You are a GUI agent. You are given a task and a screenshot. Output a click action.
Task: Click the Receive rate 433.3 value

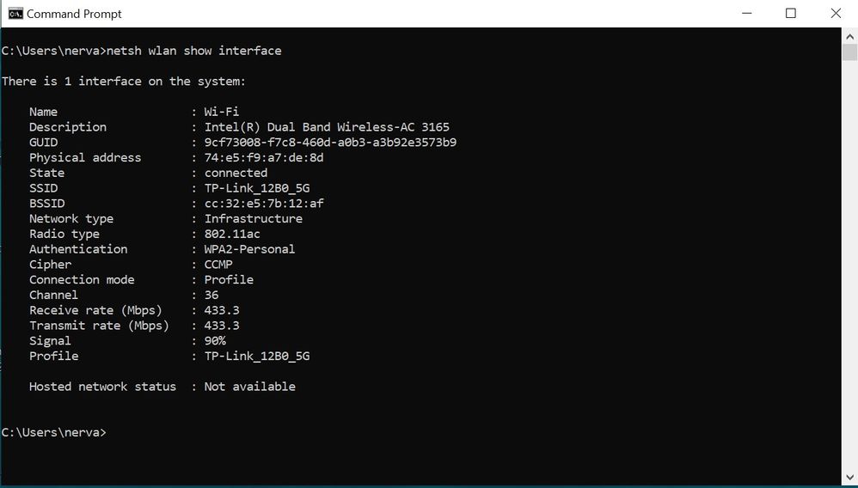pos(222,310)
